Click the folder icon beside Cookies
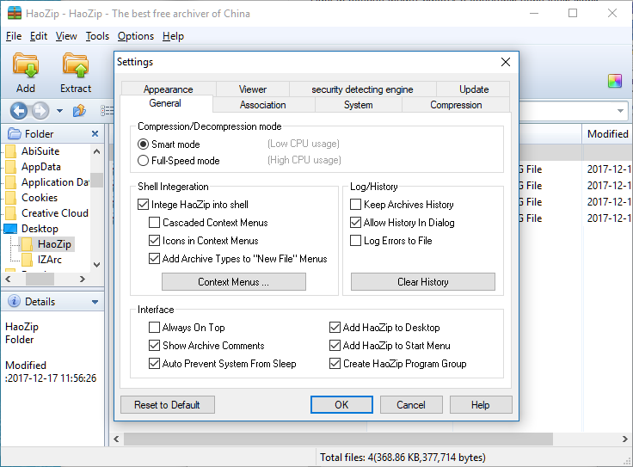The height and width of the screenshot is (467, 633). [x=11, y=198]
